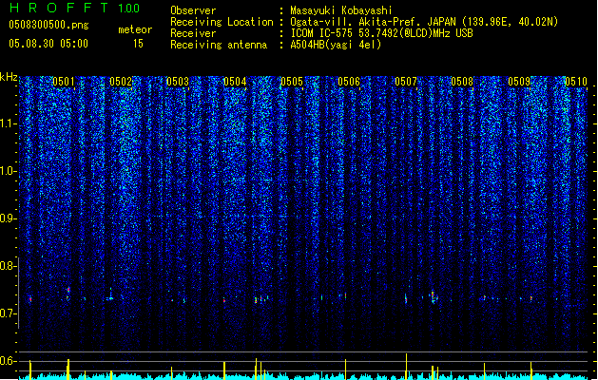Click the 1.1 kHz axis label
This screenshot has width=598, height=380.
[x=8, y=124]
